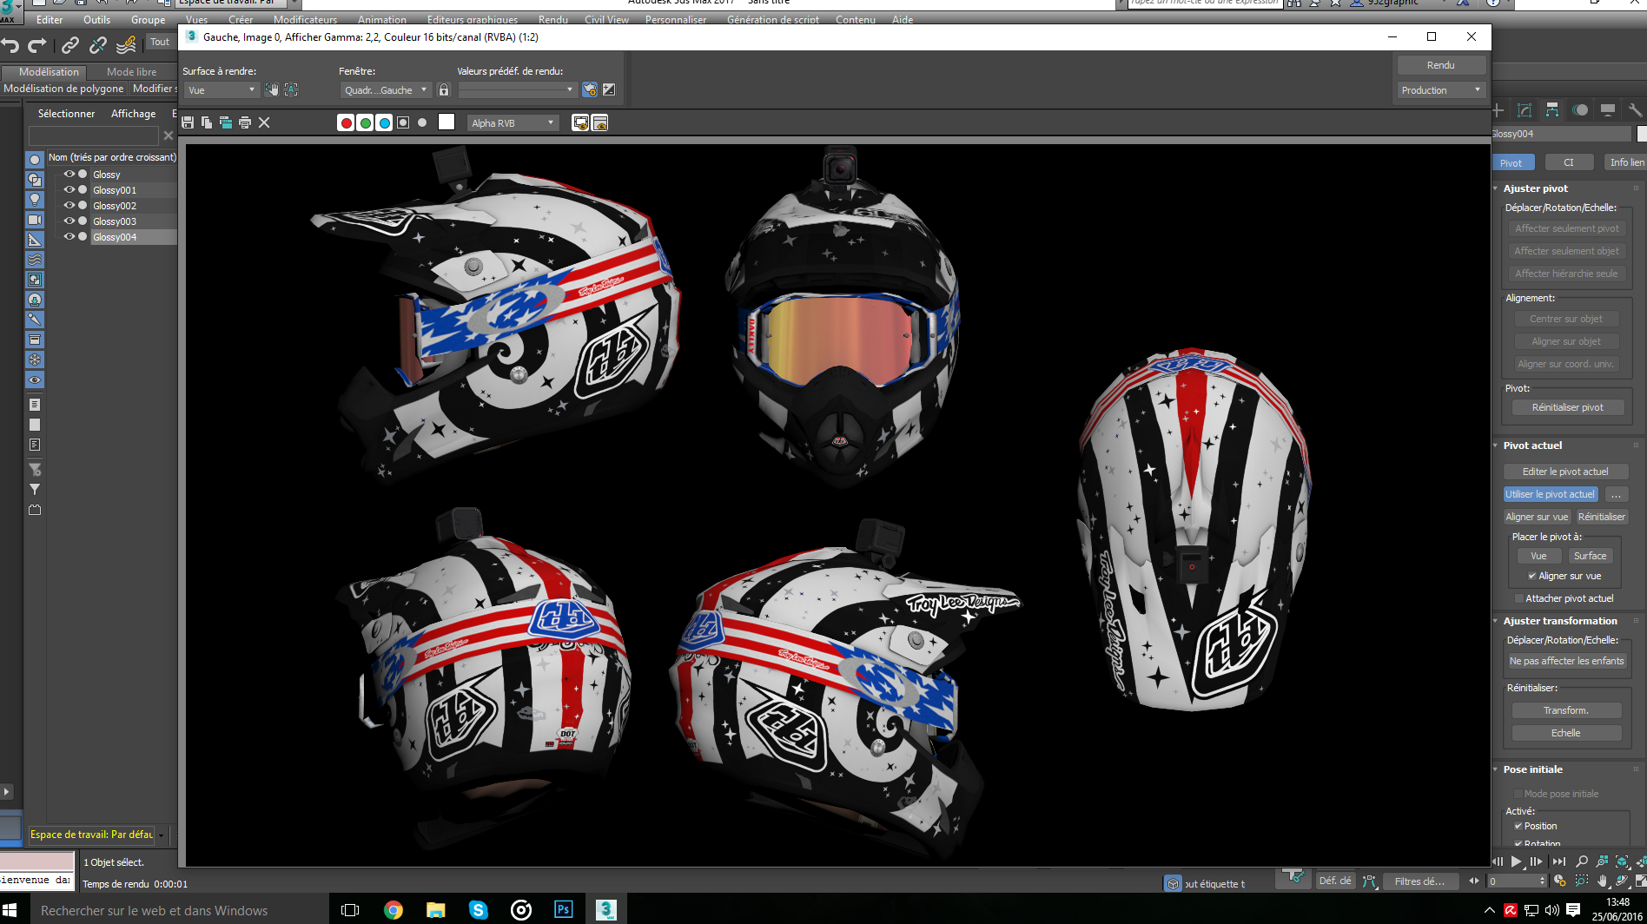Show lights filter bulb icon

[x=35, y=200]
